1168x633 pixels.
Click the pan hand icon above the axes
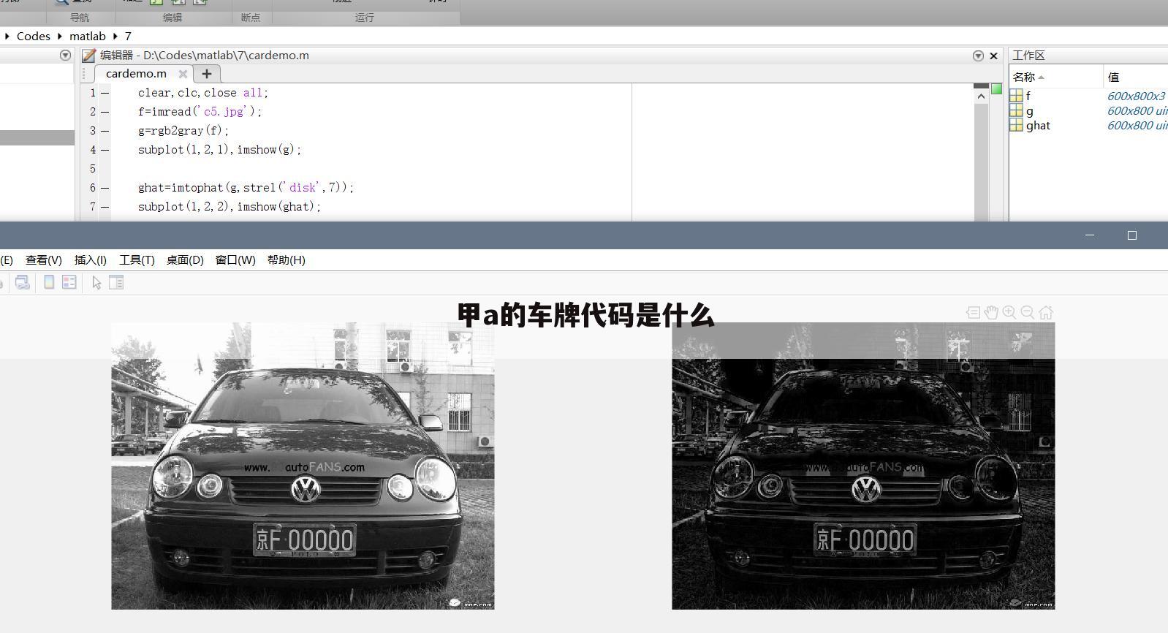991,312
